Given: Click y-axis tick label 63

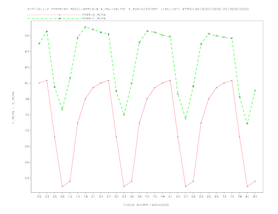Looking at the screenshot, I should (27, 178).
